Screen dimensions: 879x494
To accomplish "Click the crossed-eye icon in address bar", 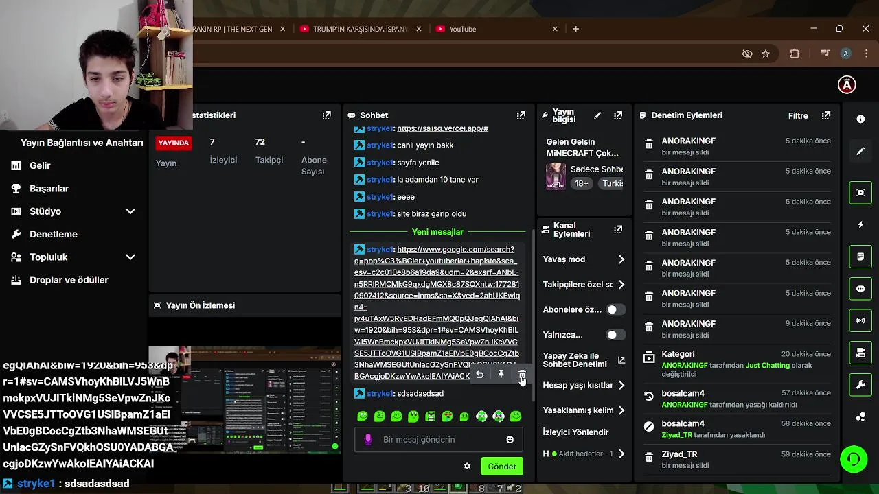I will click(x=747, y=54).
